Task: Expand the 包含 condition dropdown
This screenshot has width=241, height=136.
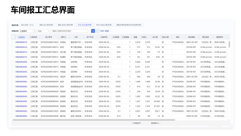Action: coord(44,31)
